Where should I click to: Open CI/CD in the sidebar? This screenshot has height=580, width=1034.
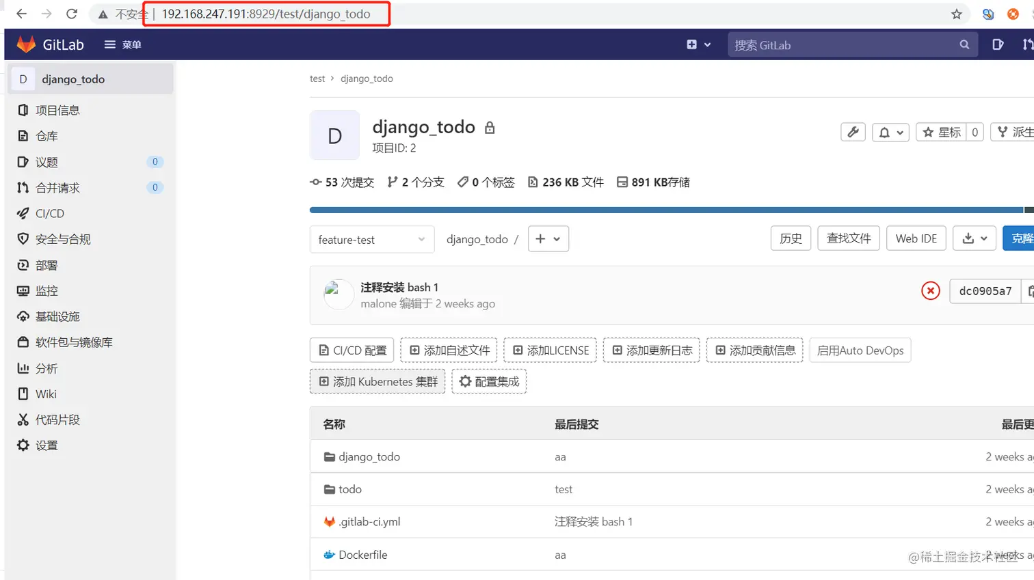50,213
